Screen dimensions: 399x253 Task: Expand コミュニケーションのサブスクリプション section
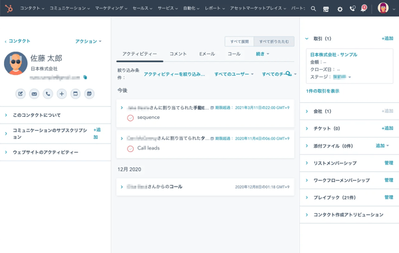6,133
